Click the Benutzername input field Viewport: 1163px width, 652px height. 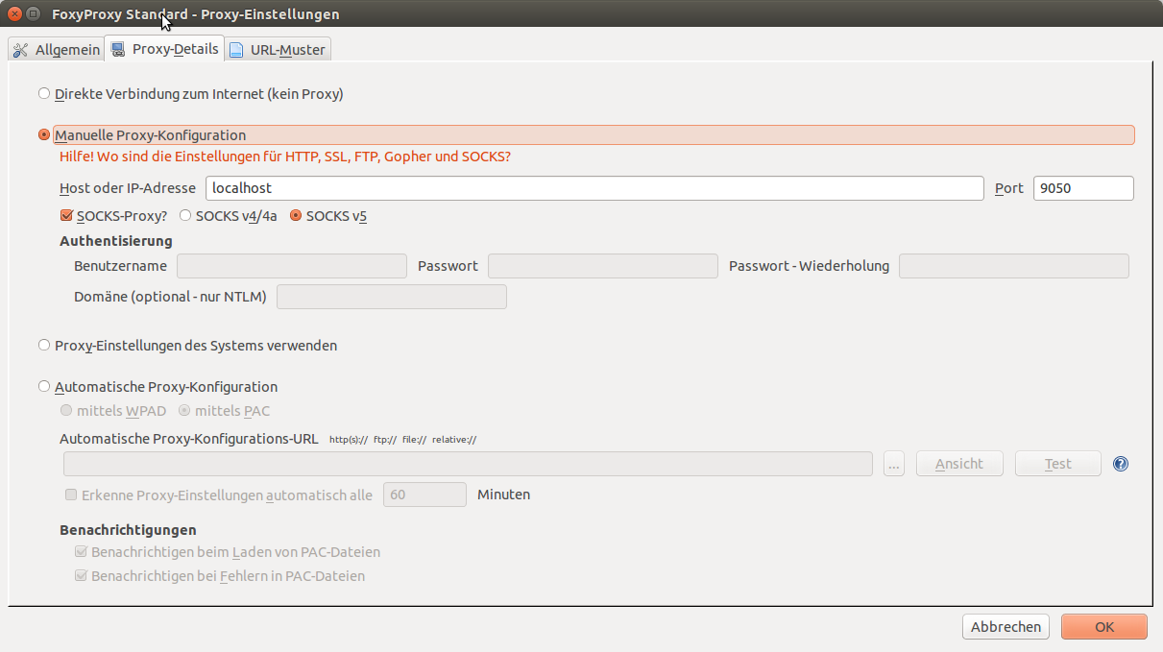tap(292, 266)
